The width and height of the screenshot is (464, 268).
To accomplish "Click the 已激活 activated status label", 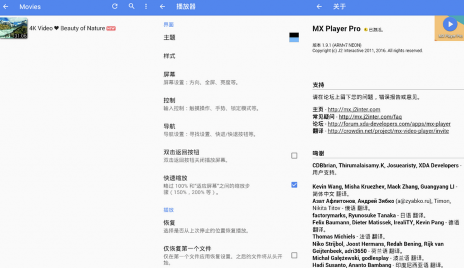I will coord(373,29).
